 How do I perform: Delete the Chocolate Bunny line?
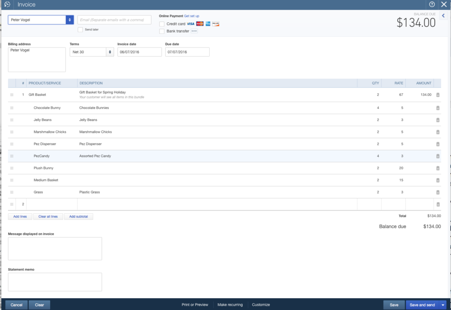pos(438,108)
